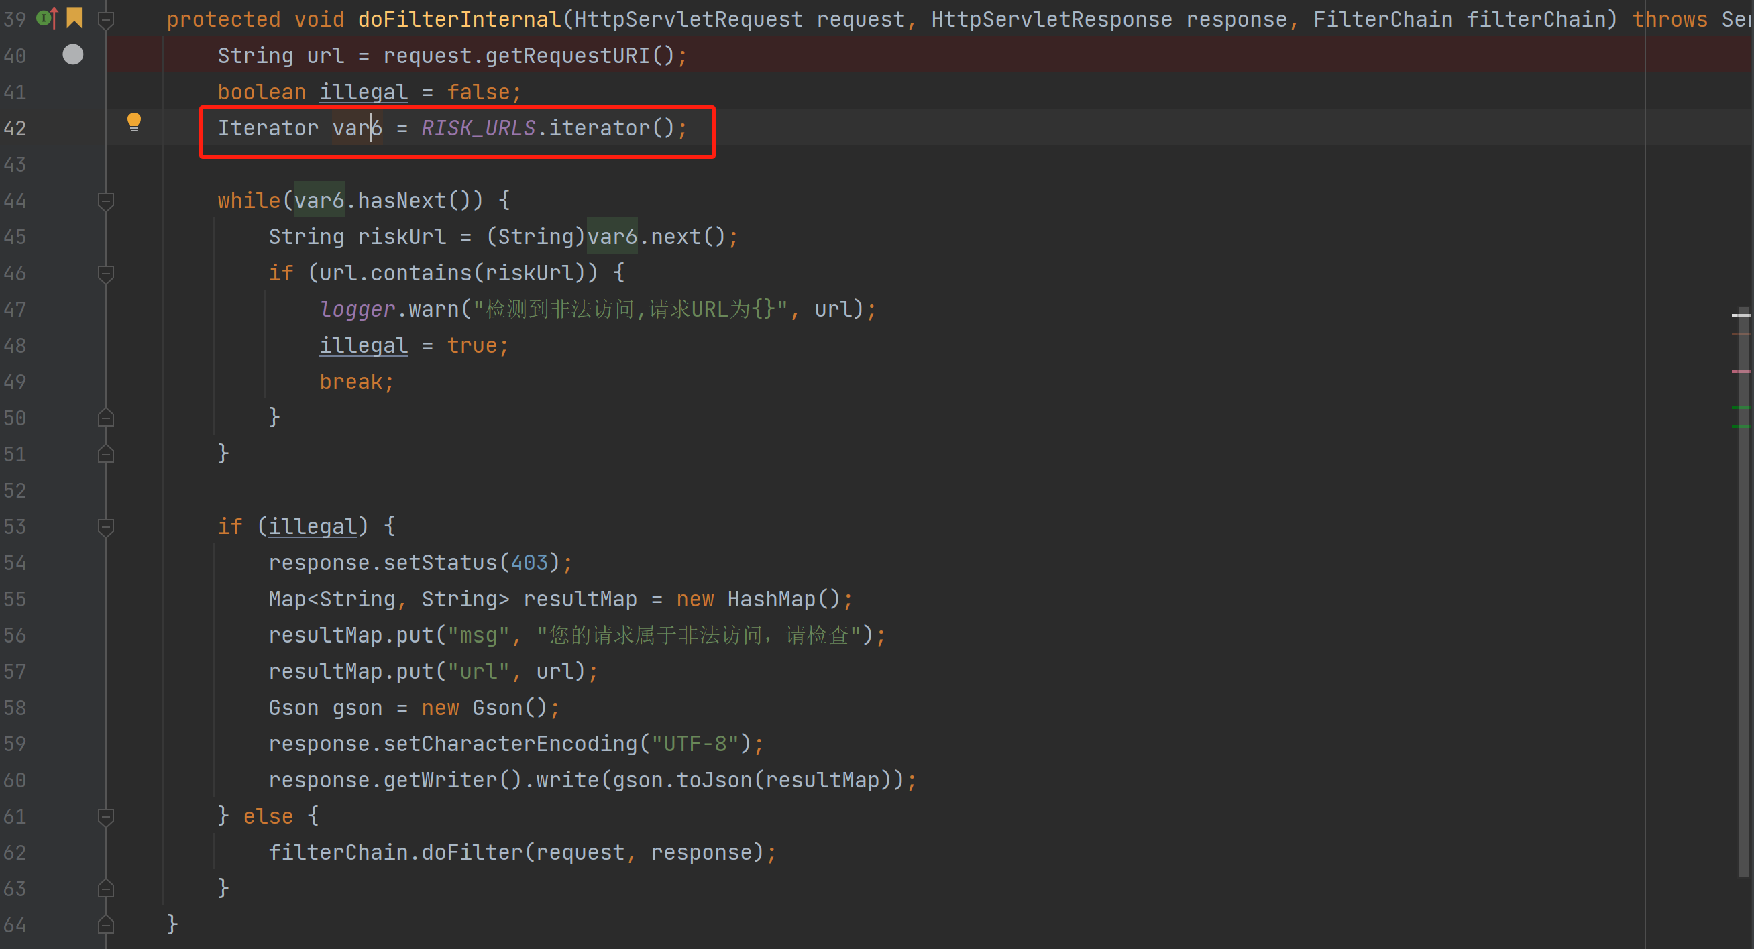Collapse the url.contains if-block fold on line 46

coord(105,274)
